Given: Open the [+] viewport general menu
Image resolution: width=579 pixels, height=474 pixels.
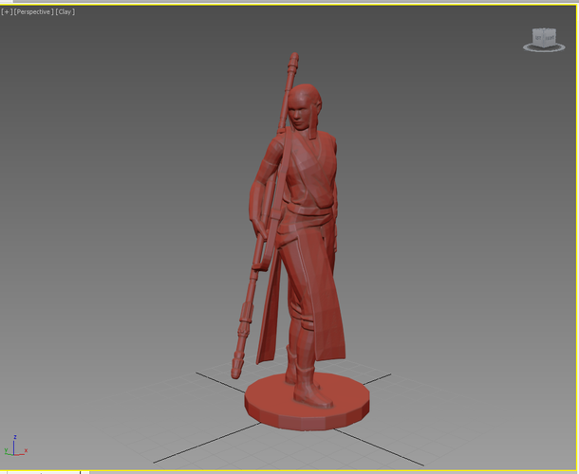Looking at the screenshot, I should (7, 11).
